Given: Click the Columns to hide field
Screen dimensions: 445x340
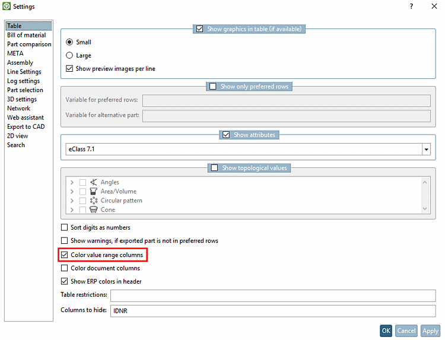Looking at the screenshot, I should pyautogui.click(x=273, y=311).
